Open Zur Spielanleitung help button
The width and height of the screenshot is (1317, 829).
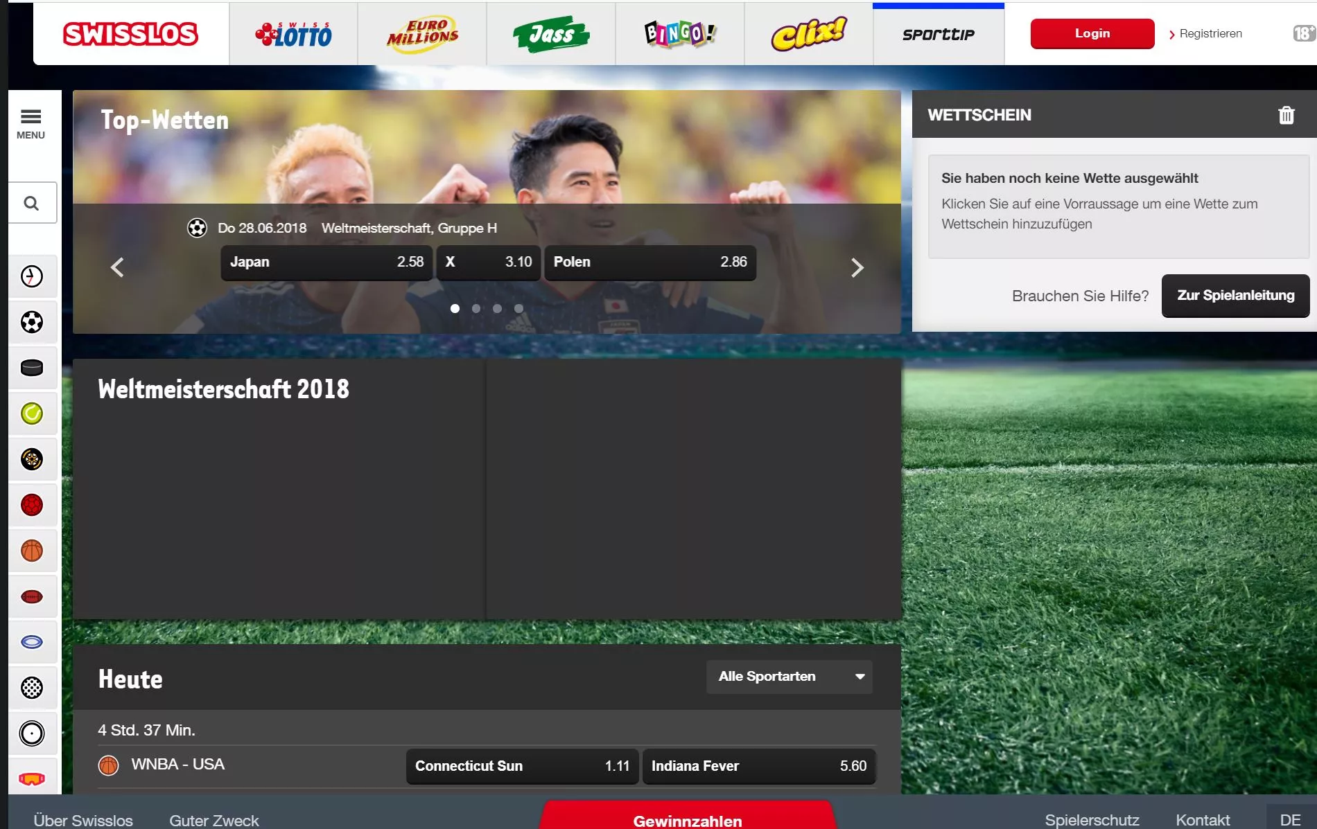1235,296
